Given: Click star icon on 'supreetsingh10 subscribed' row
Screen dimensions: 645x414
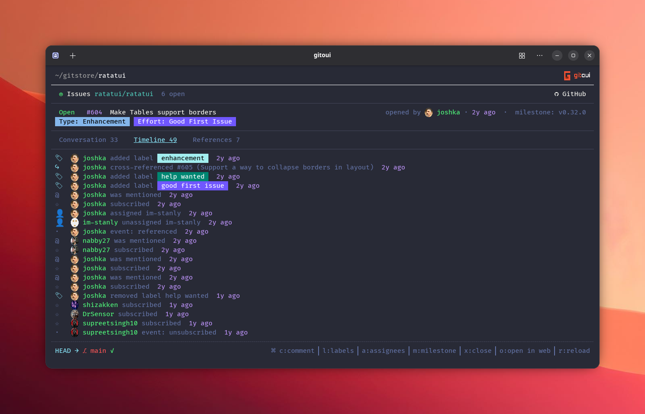Looking at the screenshot, I should [57, 324].
